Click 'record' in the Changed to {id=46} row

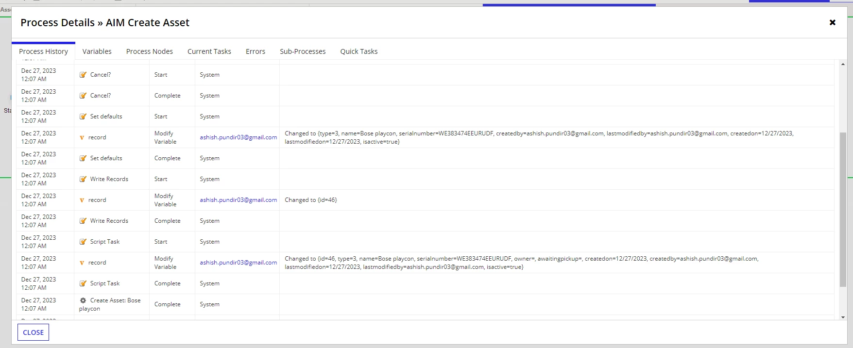point(97,200)
